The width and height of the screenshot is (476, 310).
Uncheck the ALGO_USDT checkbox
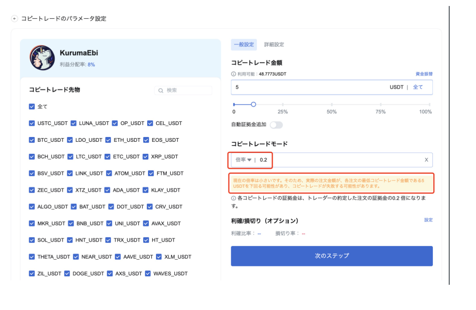tap(32, 207)
